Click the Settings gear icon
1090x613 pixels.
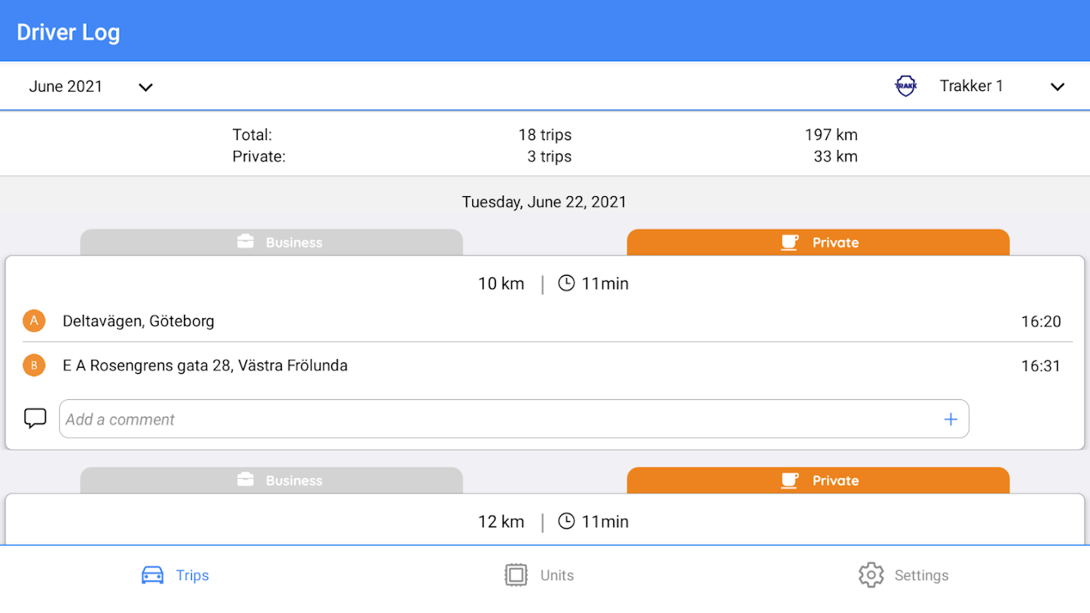click(x=871, y=575)
